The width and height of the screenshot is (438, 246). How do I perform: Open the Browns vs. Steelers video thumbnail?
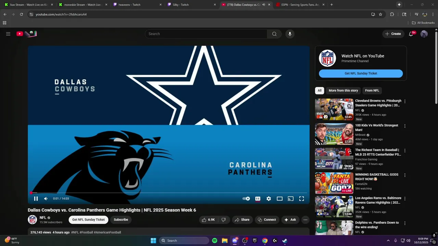334,109
